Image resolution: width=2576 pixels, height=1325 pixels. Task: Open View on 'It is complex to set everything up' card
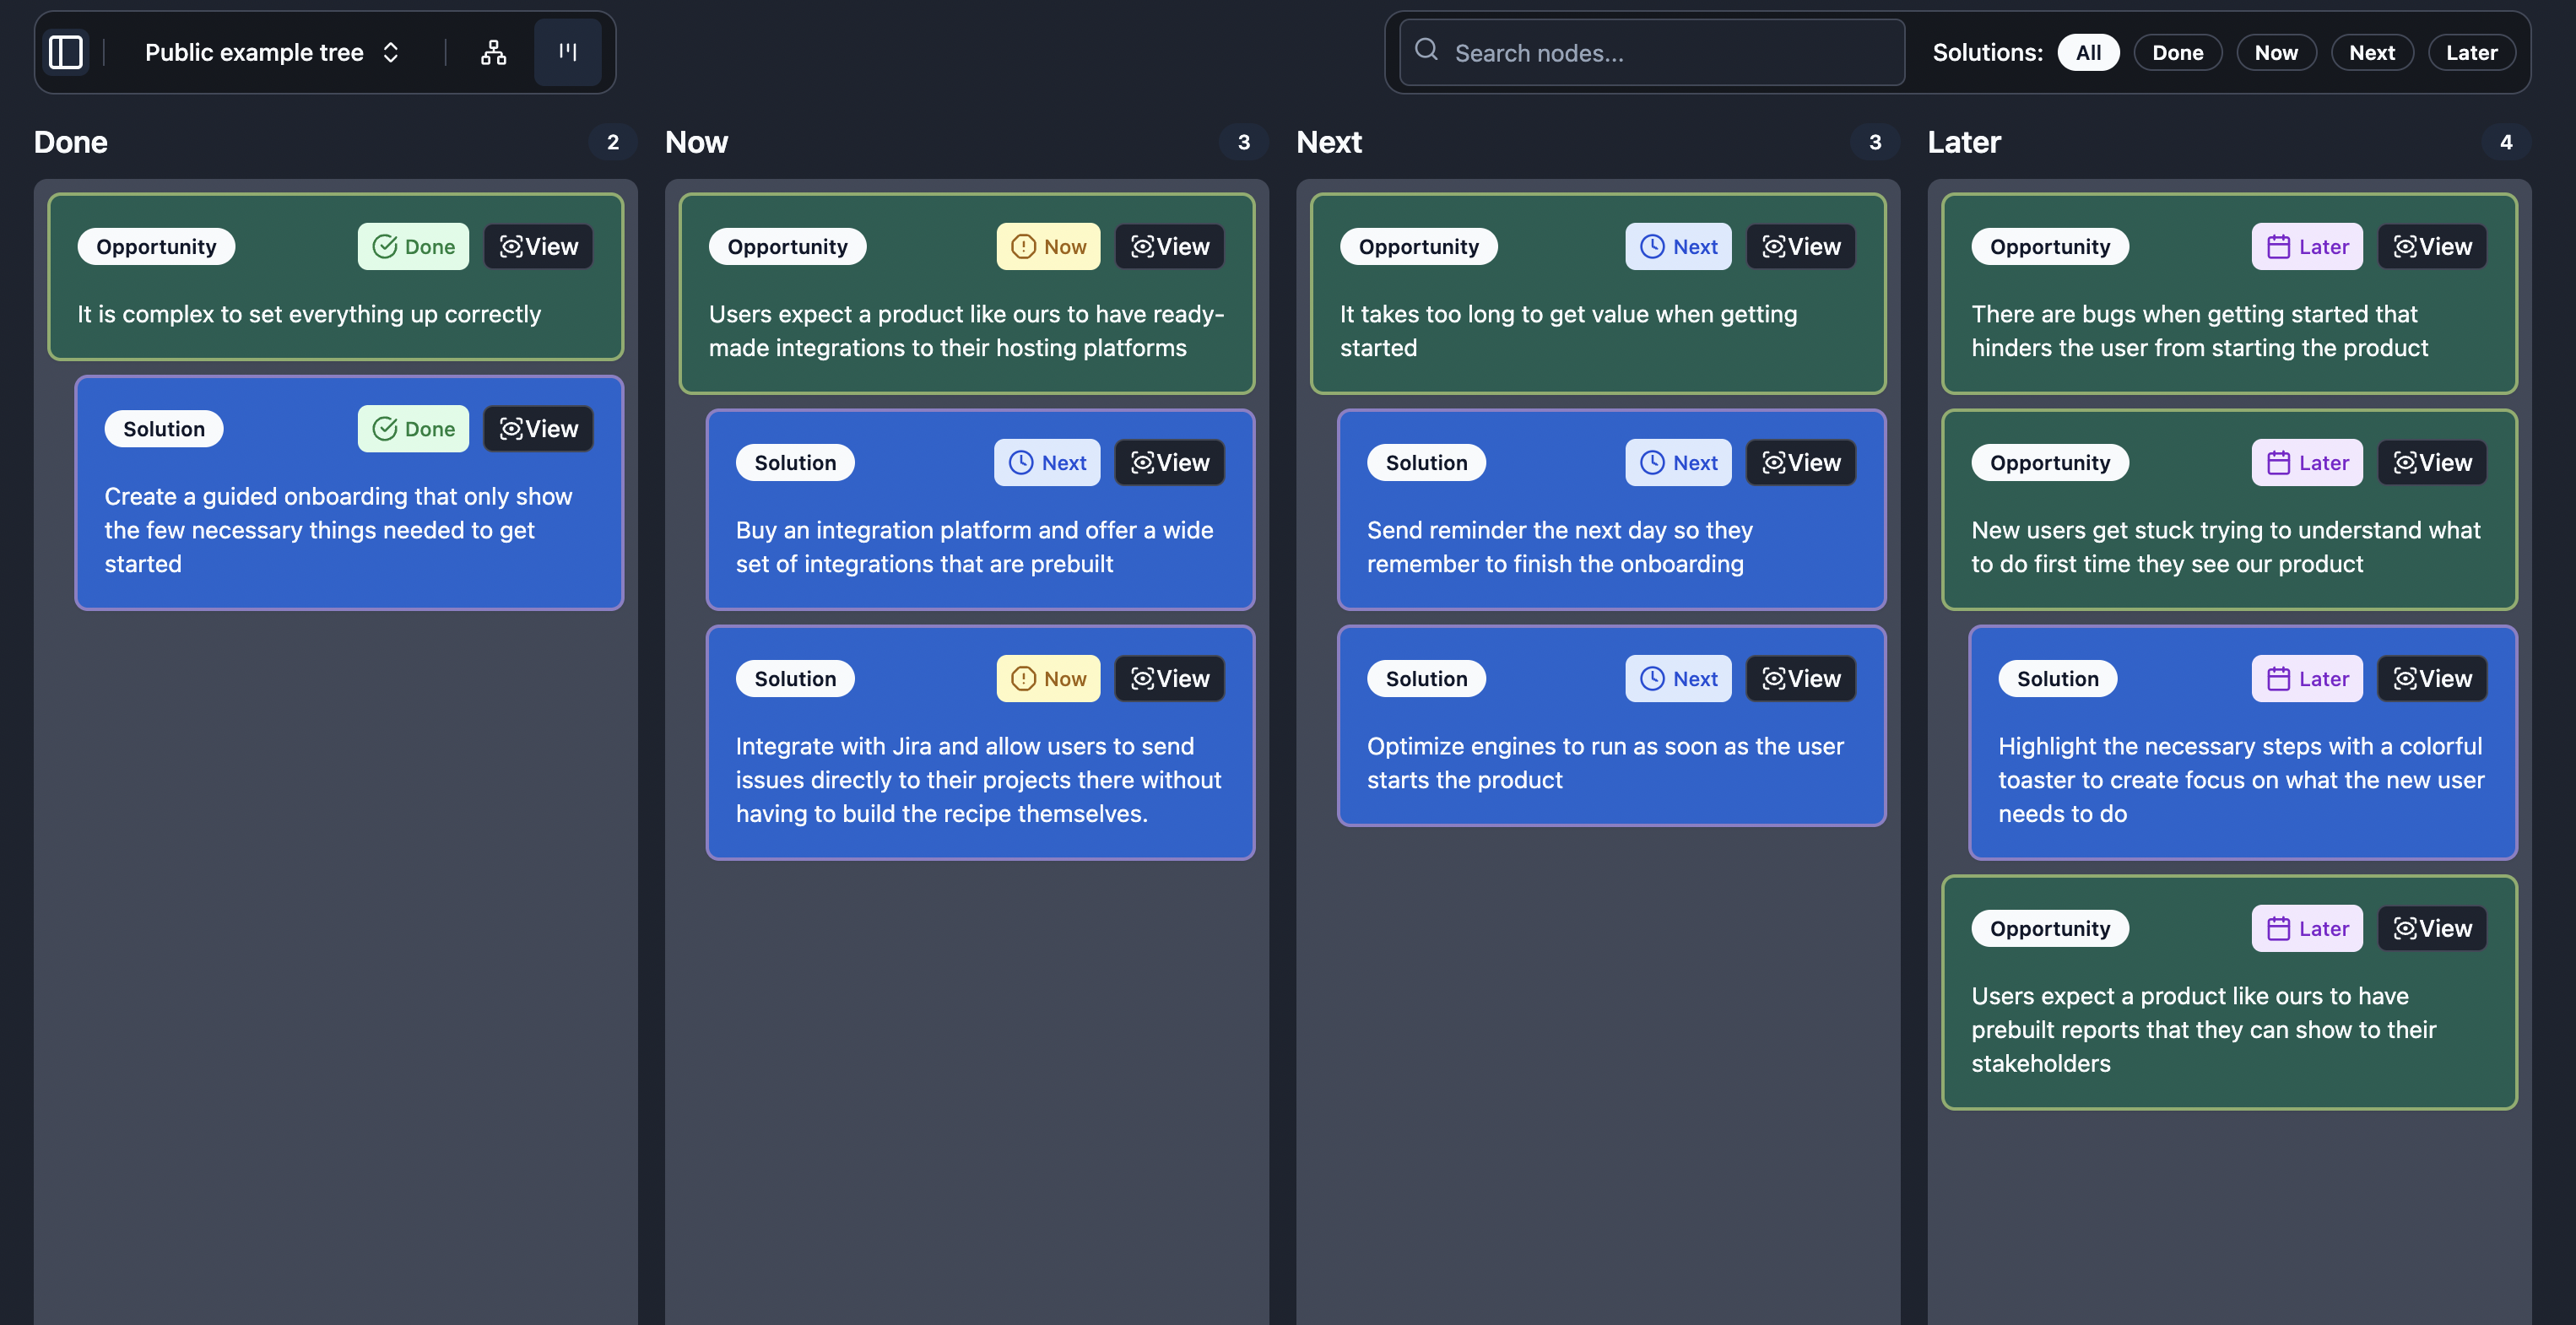(x=538, y=246)
